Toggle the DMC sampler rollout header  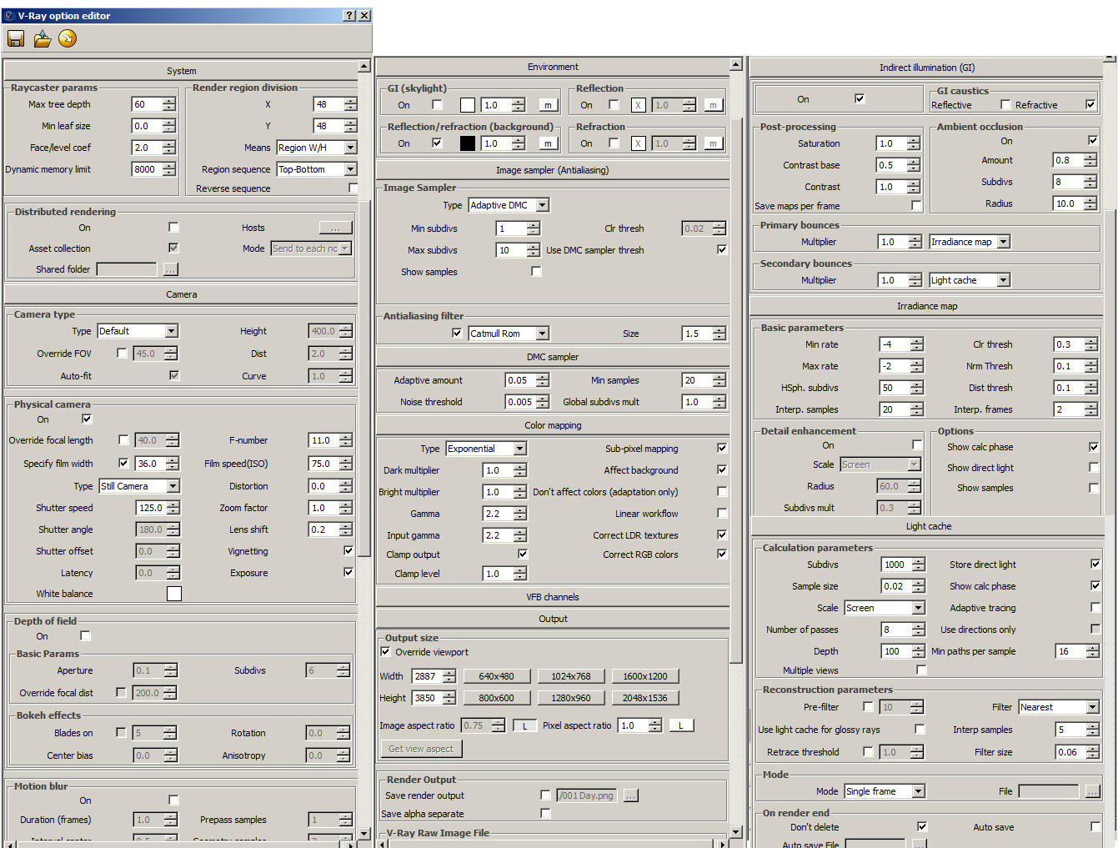[553, 357]
